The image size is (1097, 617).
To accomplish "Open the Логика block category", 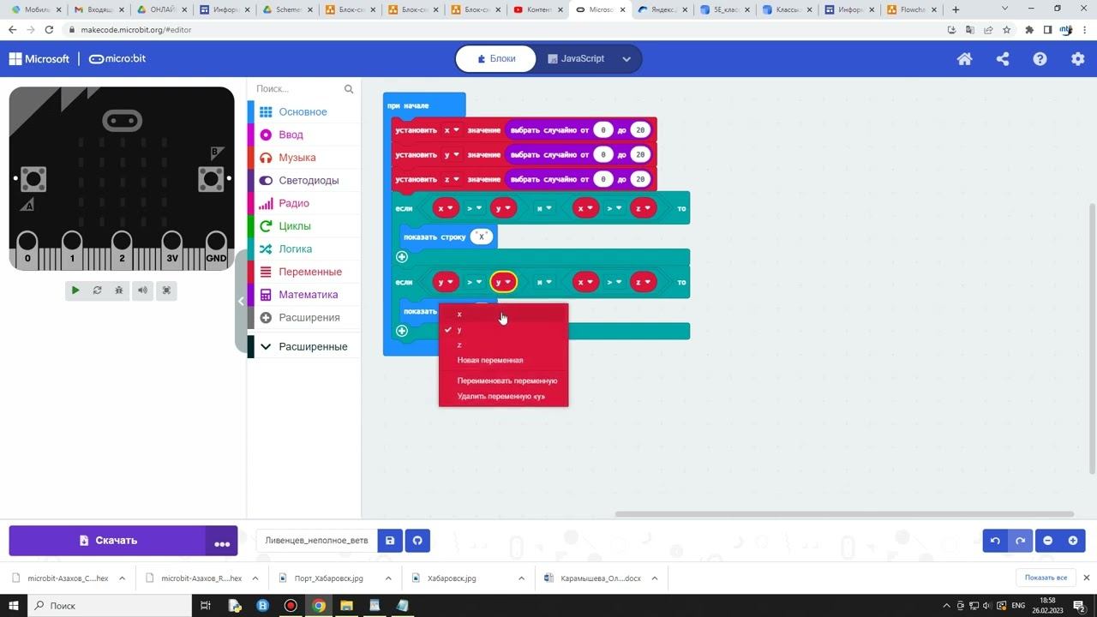I will (x=304, y=249).
